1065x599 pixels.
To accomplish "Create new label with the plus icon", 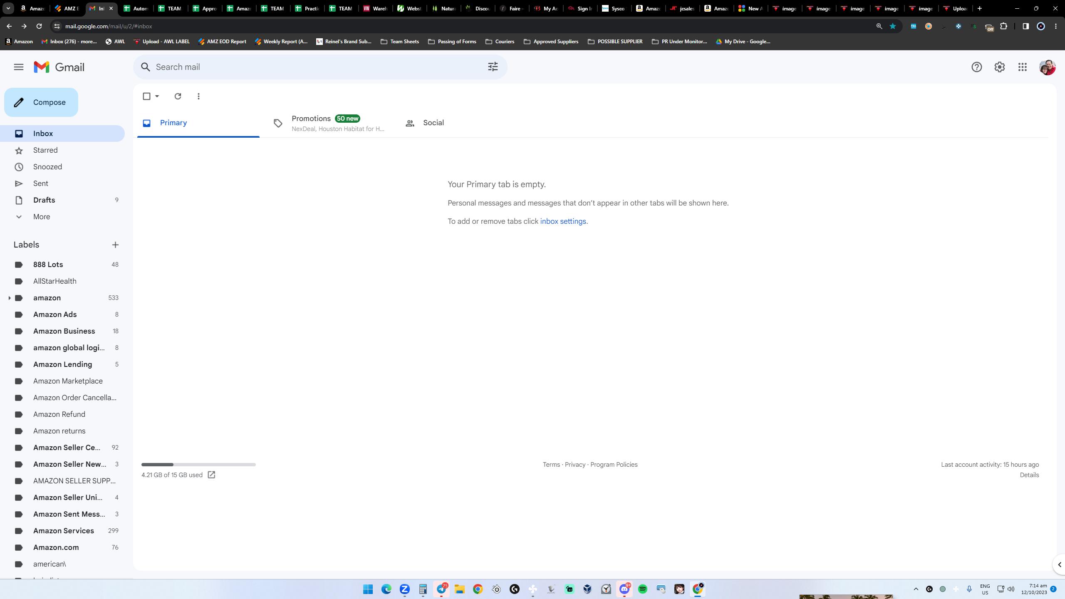I will click(x=115, y=245).
